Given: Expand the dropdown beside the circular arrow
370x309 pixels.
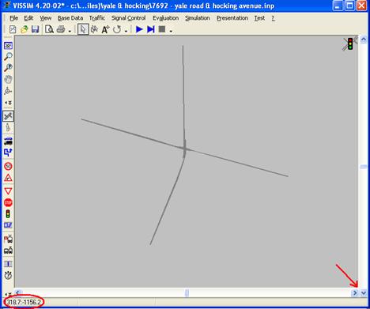Looking at the screenshot, I should [126, 31].
